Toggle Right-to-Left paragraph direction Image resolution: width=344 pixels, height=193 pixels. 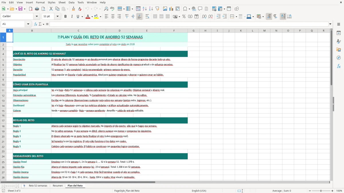click(275, 17)
